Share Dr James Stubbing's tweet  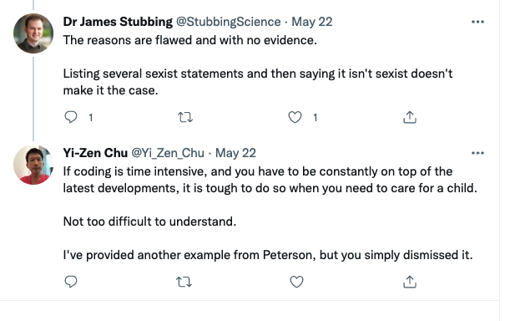(410, 117)
